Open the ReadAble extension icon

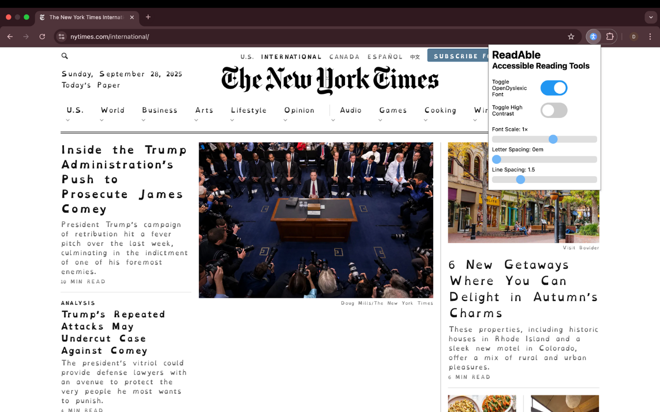point(593,37)
